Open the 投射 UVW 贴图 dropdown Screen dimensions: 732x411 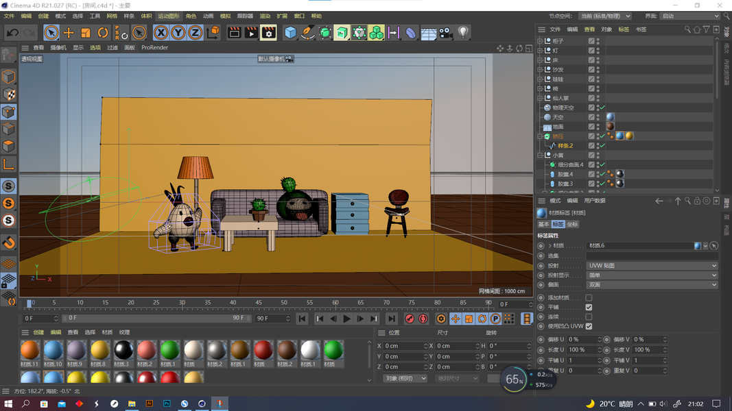coord(652,266)
